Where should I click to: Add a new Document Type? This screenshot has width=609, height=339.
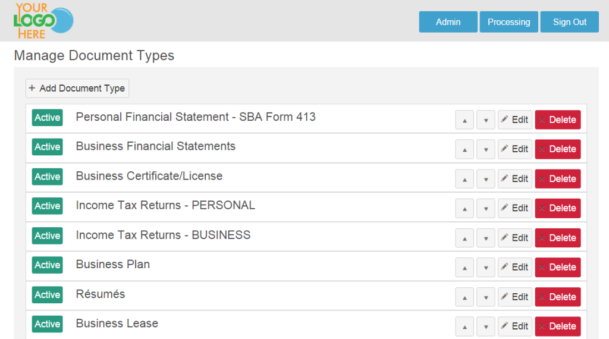tap(77, 89)
